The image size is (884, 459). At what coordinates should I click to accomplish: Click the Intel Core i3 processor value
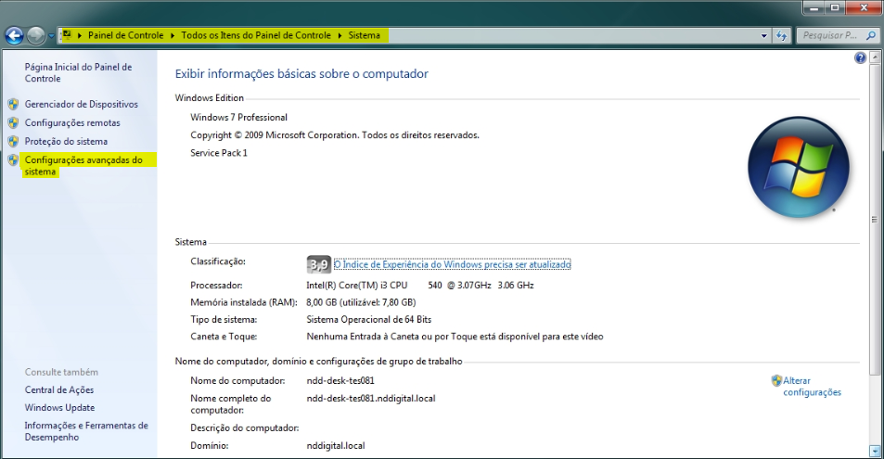[420, 286]
